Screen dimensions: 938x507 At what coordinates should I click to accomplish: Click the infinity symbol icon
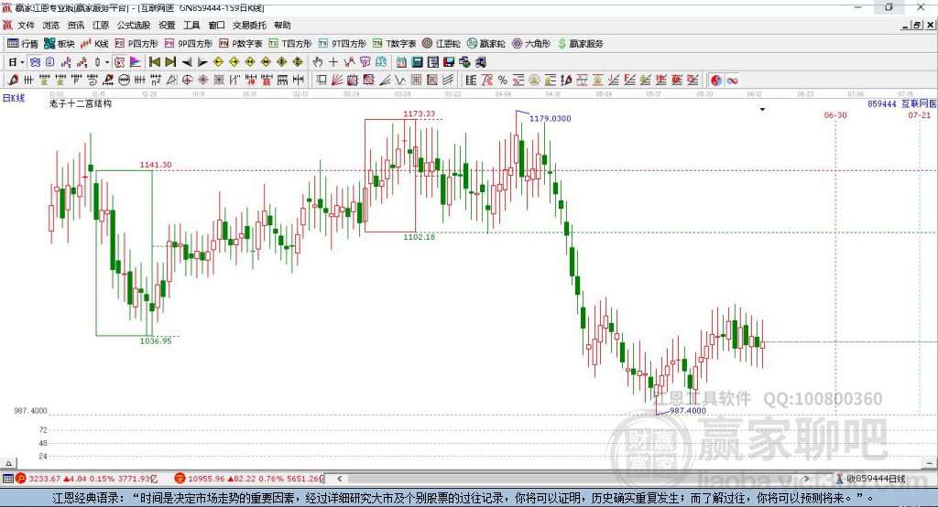coord(732,80)
